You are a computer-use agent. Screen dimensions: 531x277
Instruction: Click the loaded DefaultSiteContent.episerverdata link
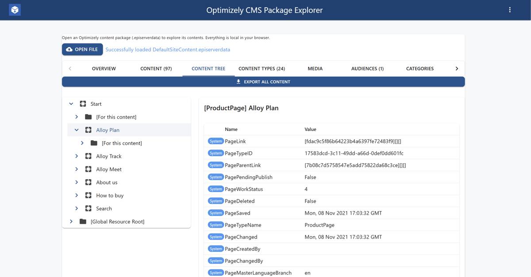click(167, 49)
